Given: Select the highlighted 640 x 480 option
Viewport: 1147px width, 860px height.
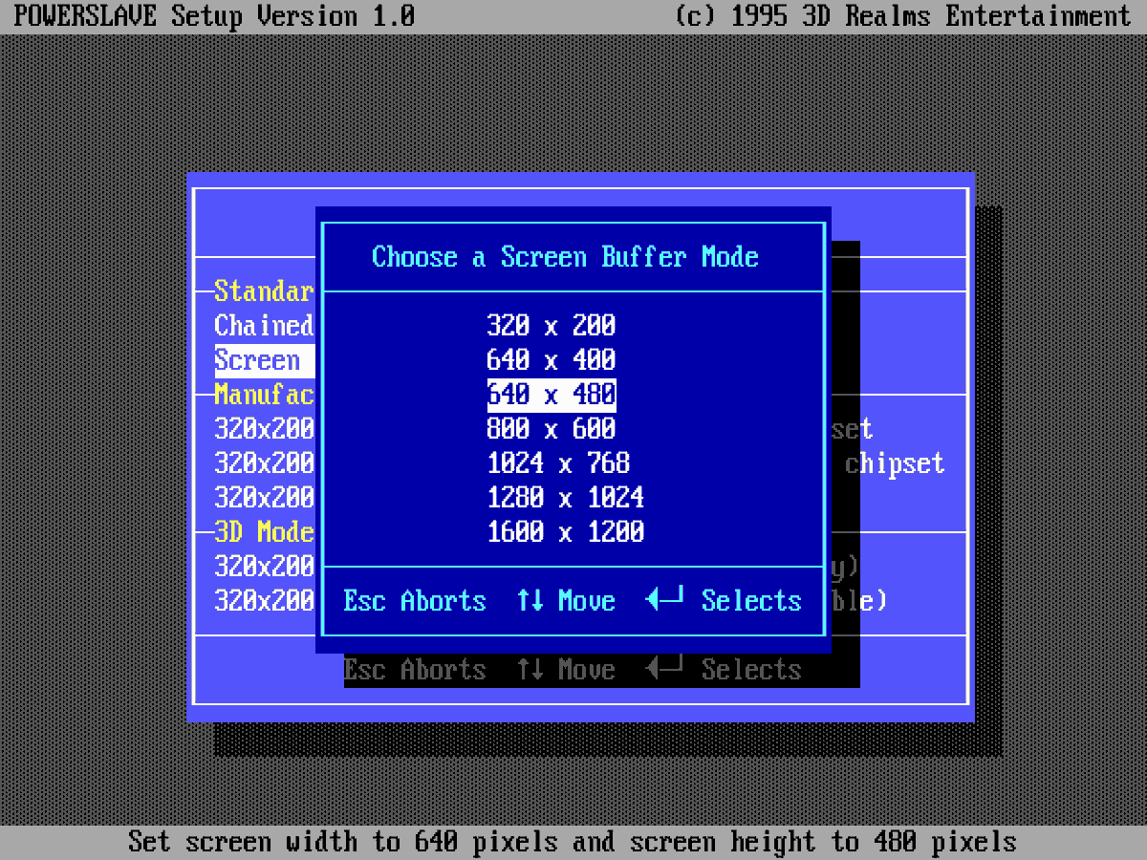Looking at the screenshot, I should [x=552, y=395].
